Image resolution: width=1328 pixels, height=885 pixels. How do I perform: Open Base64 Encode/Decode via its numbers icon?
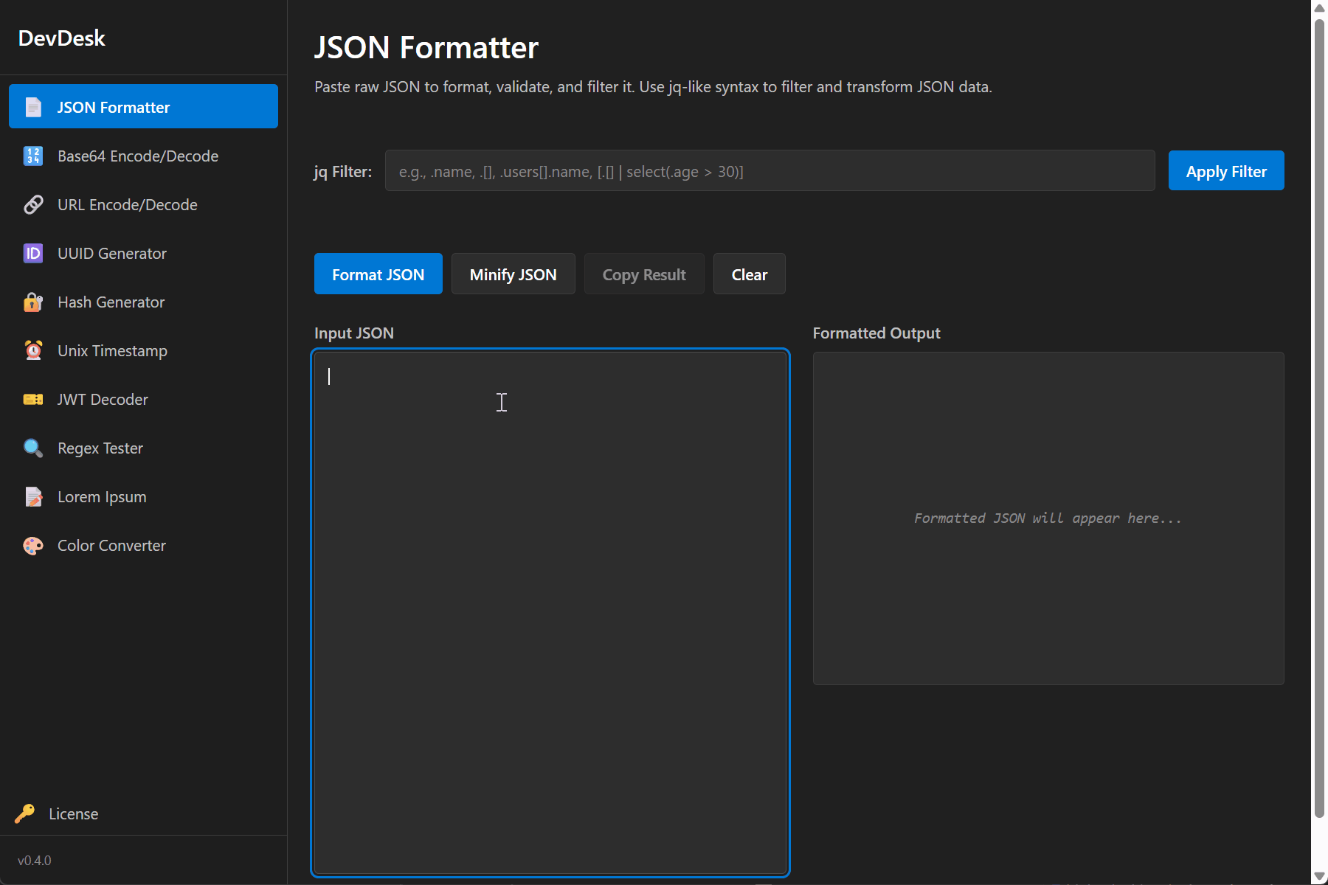[x=33, y=156]
